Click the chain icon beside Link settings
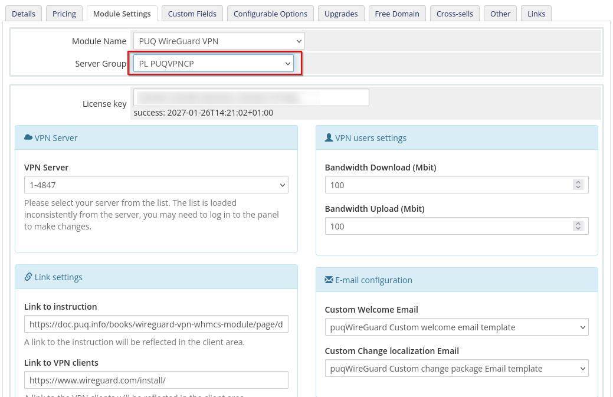Viewport: 613px width, 397px height. pos(28,277)
